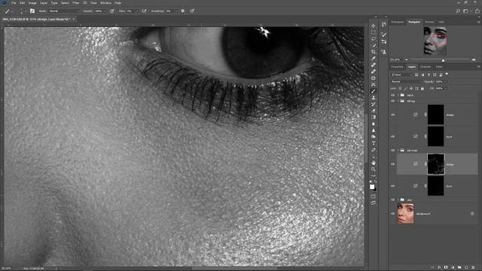Screen dimensions: 482x271
Task: Zoom in with the Navigator large mountains button
Action: tap(474, 59)
